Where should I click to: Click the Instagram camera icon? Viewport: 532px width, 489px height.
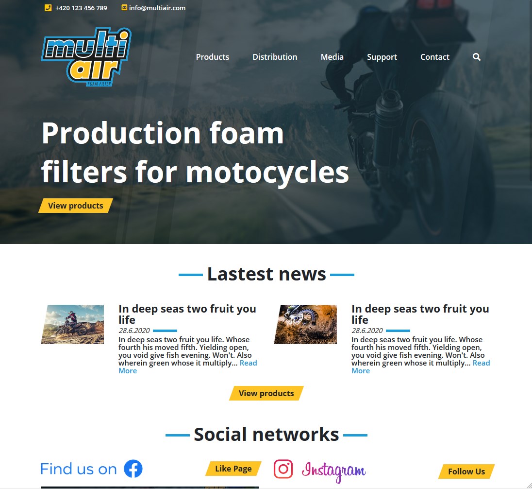coord(283,469)
